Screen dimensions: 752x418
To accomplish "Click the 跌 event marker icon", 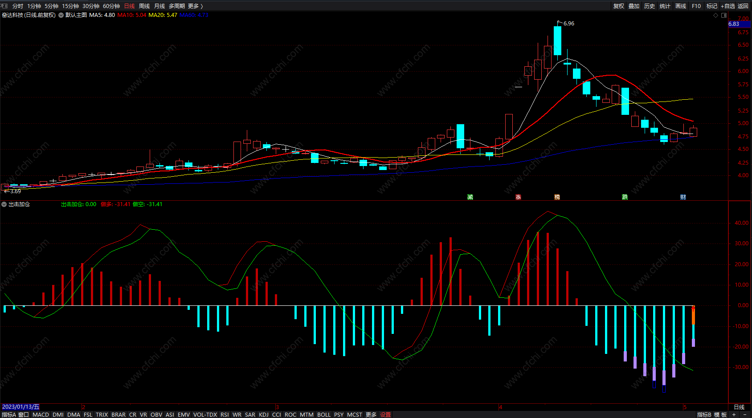I will [x=625, y=197].
